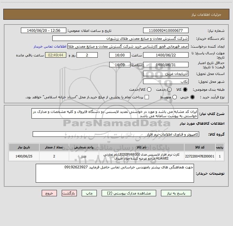Click the کد کالا column header
The image size is (233, 226).
200,147
